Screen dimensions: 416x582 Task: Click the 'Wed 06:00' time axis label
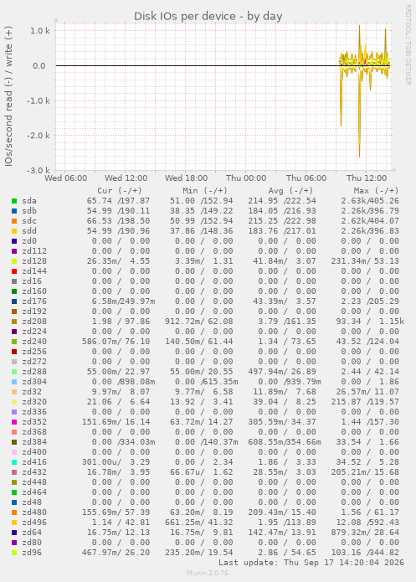pos(65,178)
